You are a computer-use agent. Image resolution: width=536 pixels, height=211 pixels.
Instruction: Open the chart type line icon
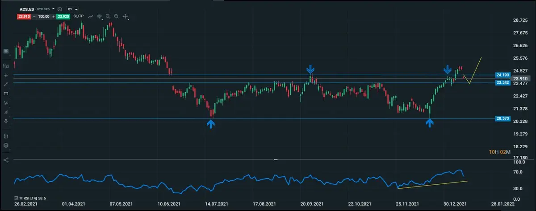click(91, 16)
